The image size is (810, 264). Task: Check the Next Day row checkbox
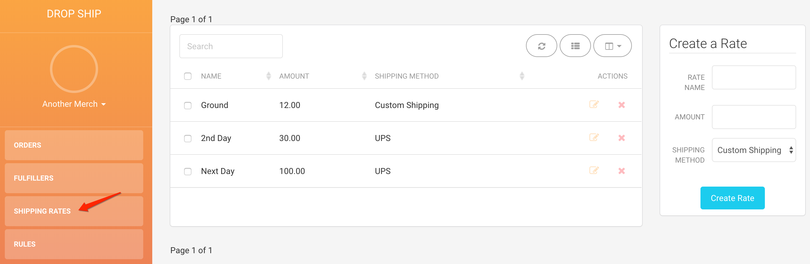(188, 171)
